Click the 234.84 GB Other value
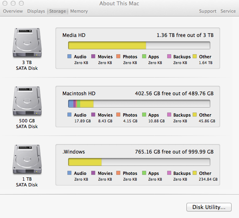The width and height of the screenshot is (239, 218). [x=208, y=179]
